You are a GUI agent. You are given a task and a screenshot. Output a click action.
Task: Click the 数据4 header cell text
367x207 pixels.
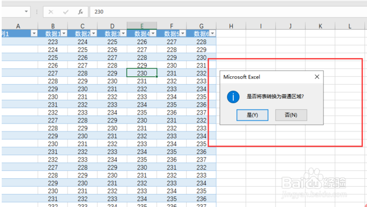pyautogui.click(x=142, y=34)
